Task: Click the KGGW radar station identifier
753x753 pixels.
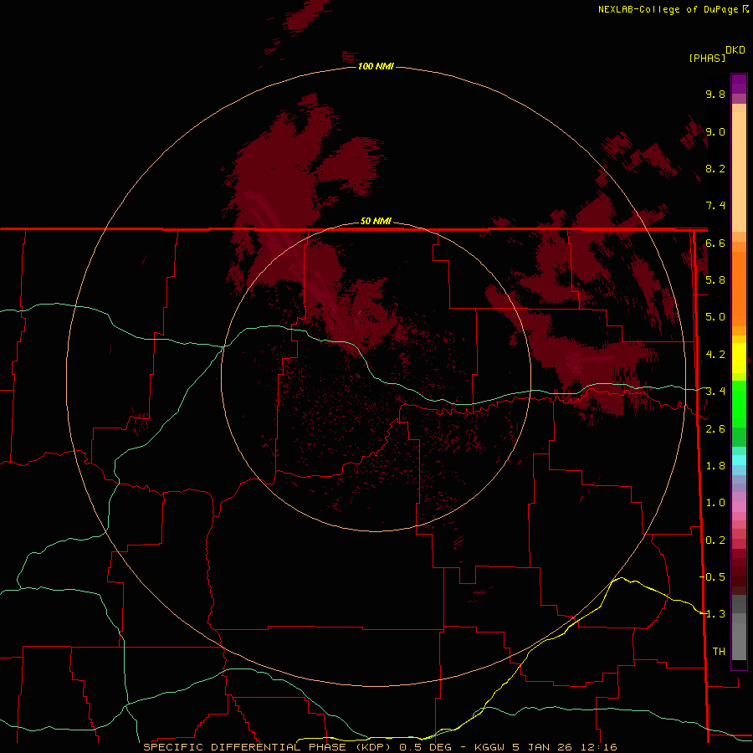Action: pos(489,747)
